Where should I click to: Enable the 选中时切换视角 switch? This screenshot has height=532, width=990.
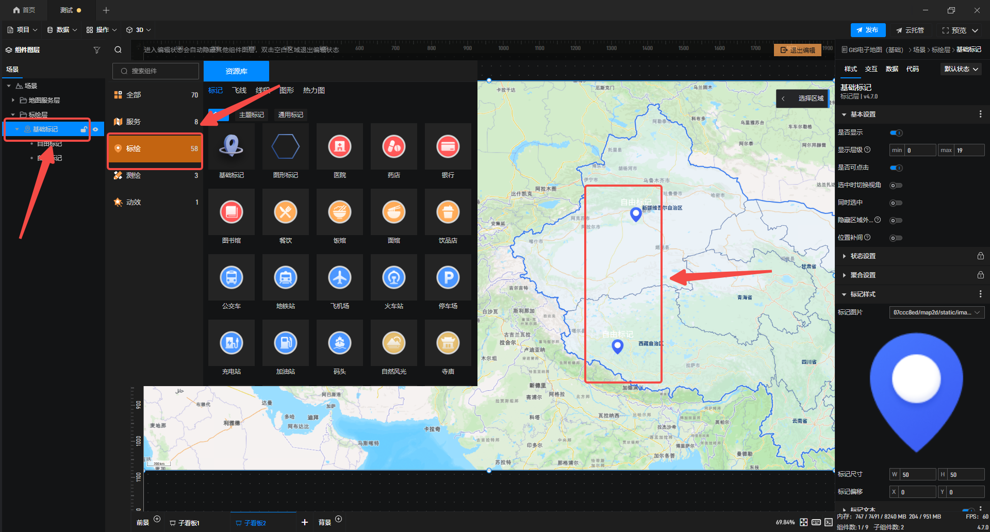click(x=896, y=186)
